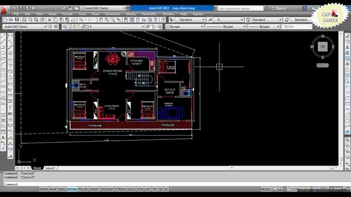
Task: Click the Help question mark in standard toolbar
Action: coord(163,20)
